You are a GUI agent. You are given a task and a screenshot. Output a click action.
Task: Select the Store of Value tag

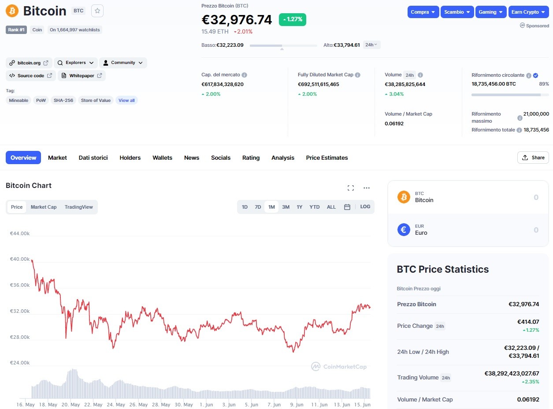coord(96,100)
